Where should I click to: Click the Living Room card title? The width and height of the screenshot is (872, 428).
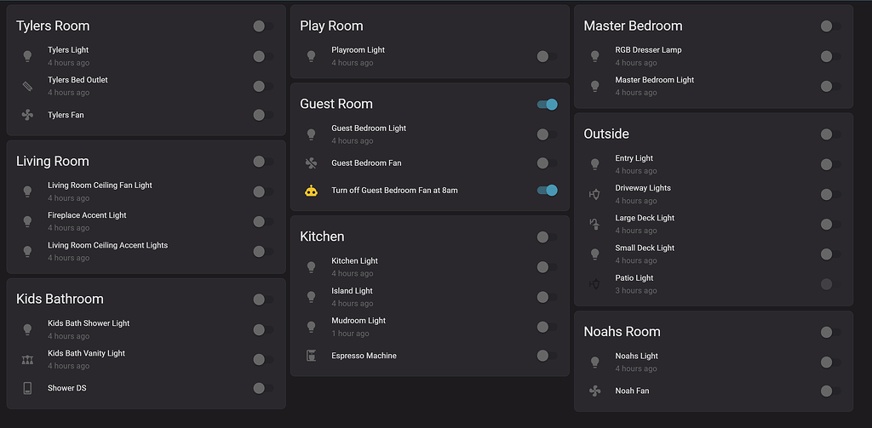53,162
